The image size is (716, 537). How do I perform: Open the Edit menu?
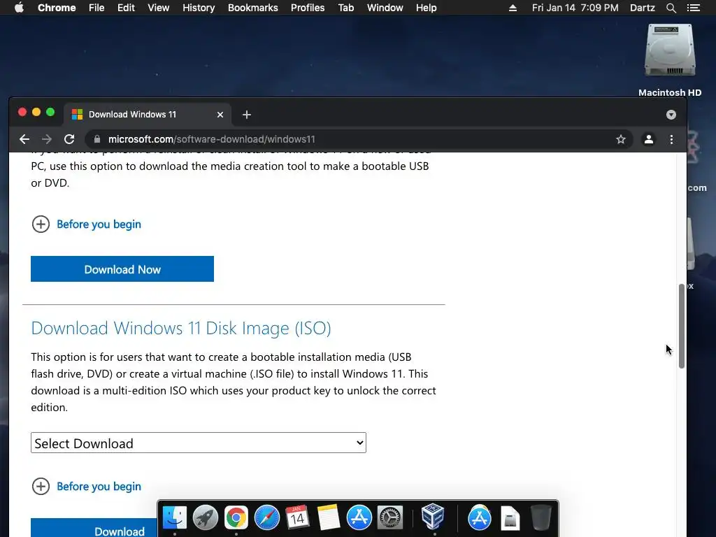pos(126,8)
